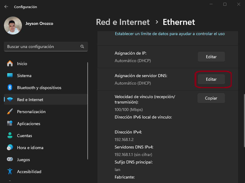Go to Red e Internet sidebar item

point(30,100)
